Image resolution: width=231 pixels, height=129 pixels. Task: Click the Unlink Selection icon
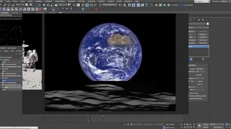pos(9,5)
